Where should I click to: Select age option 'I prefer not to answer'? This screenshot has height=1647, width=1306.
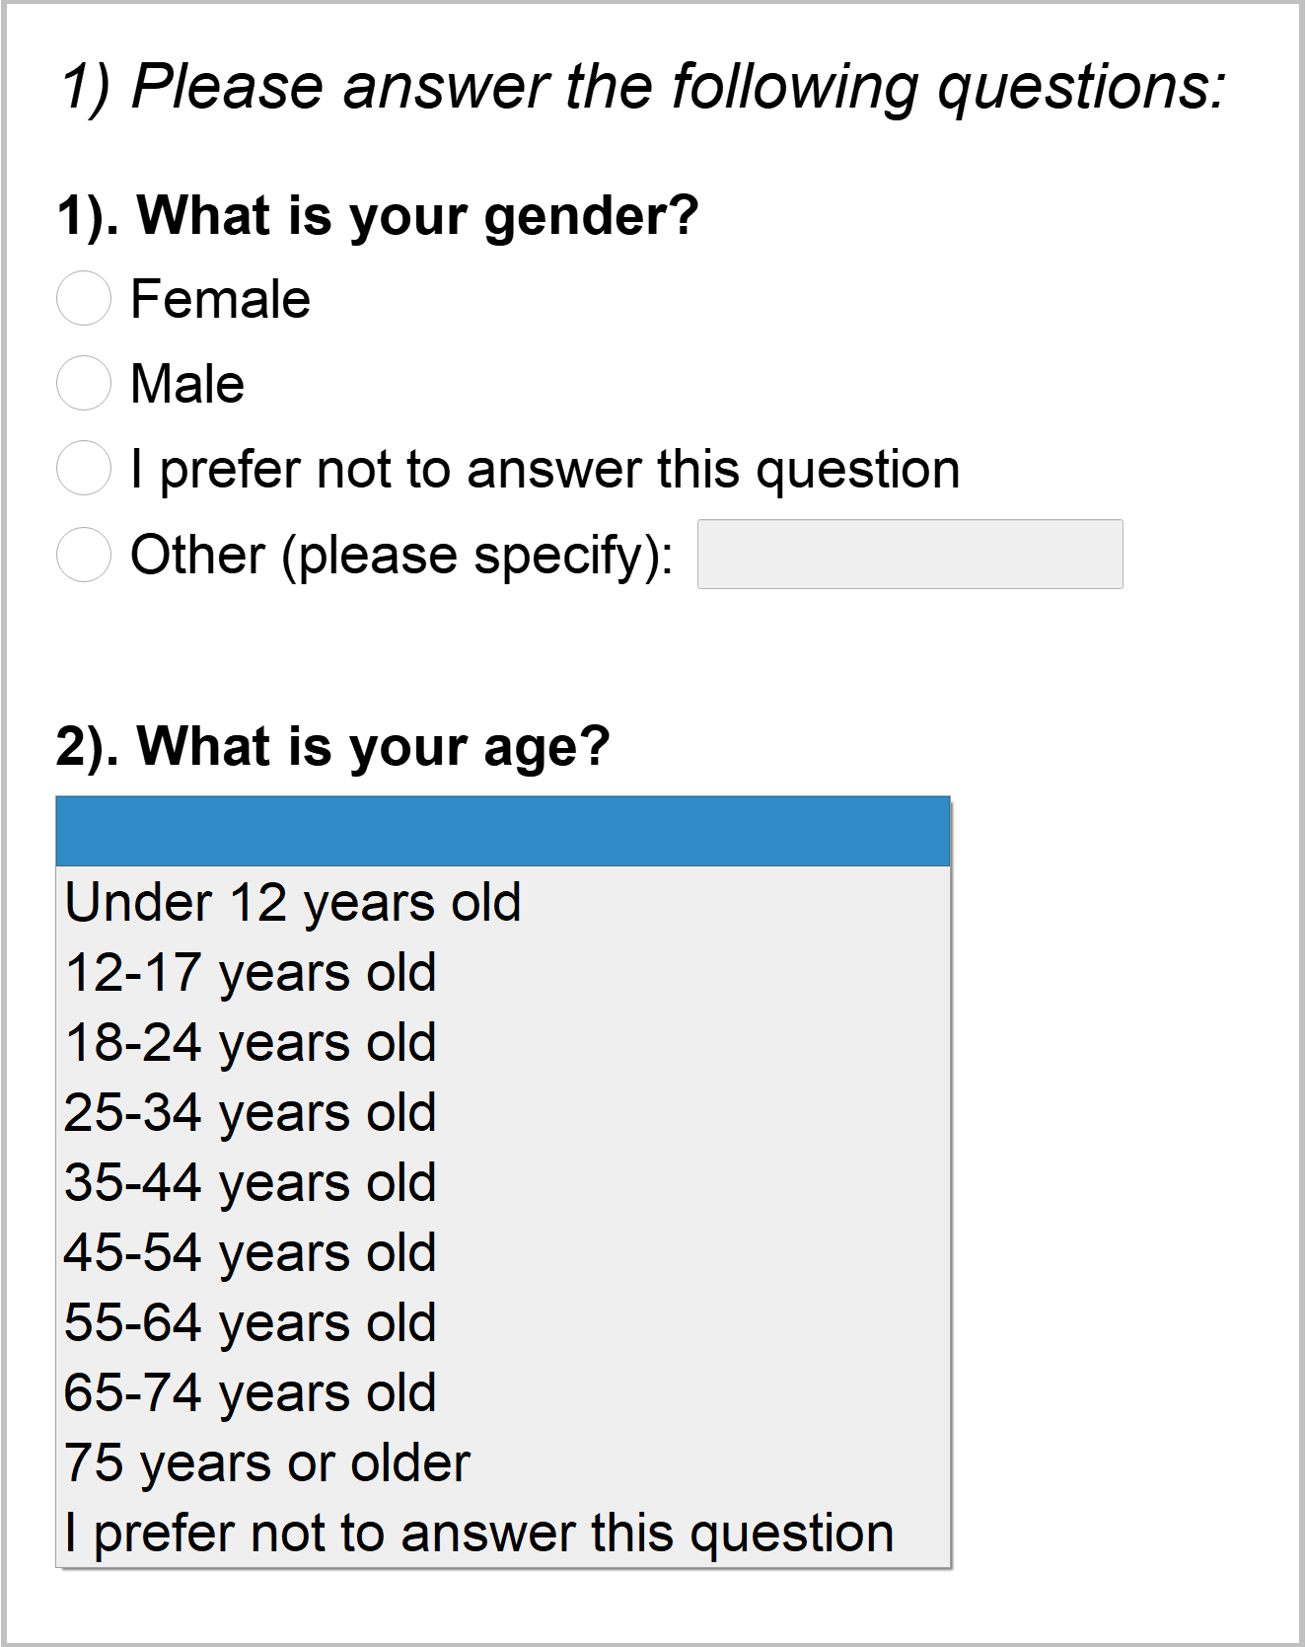pyautogui.click(x=503, y=1533)
